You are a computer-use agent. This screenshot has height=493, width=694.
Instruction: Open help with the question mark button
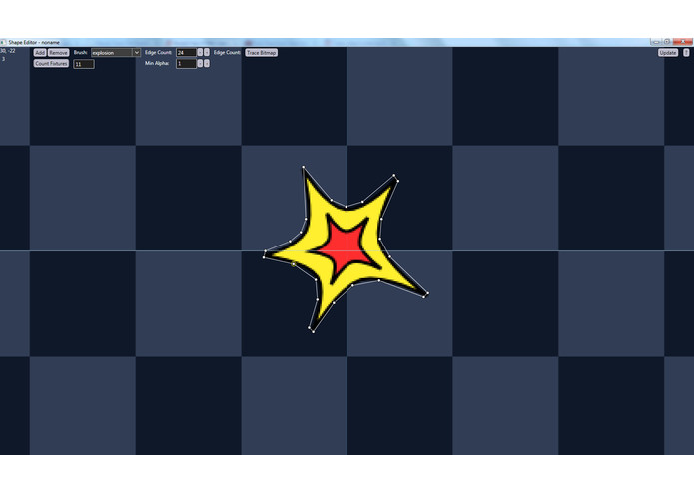pyautogui.click(x=686, y=52)
